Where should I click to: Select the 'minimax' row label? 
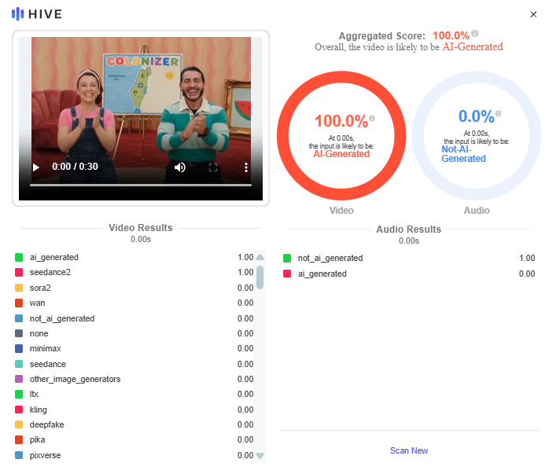click(45, 348)
